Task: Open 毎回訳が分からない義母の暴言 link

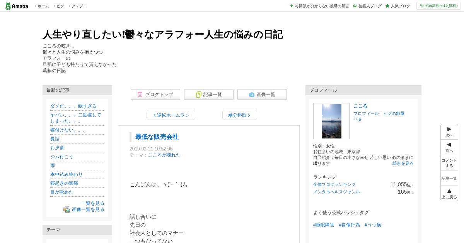Action: click(319, 6)
